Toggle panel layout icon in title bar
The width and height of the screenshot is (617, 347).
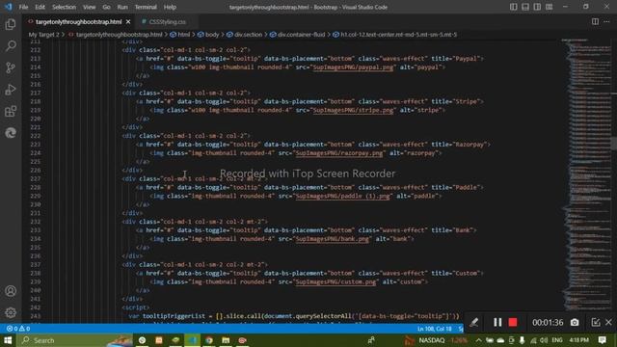pos(525,7)
